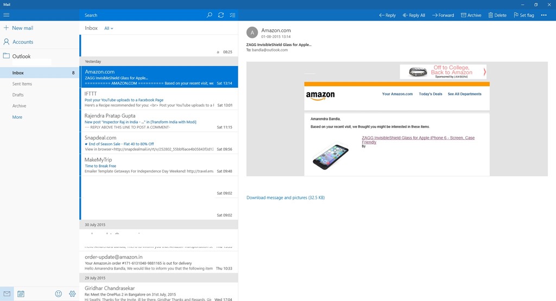Open the Giridhar Chandrasekar email
Viewport: 556px width, 301px height.
159,292
